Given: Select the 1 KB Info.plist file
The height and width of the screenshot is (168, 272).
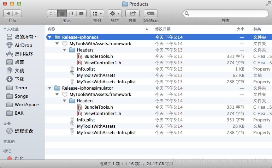Looking at the screenshot, I should 86,69.
